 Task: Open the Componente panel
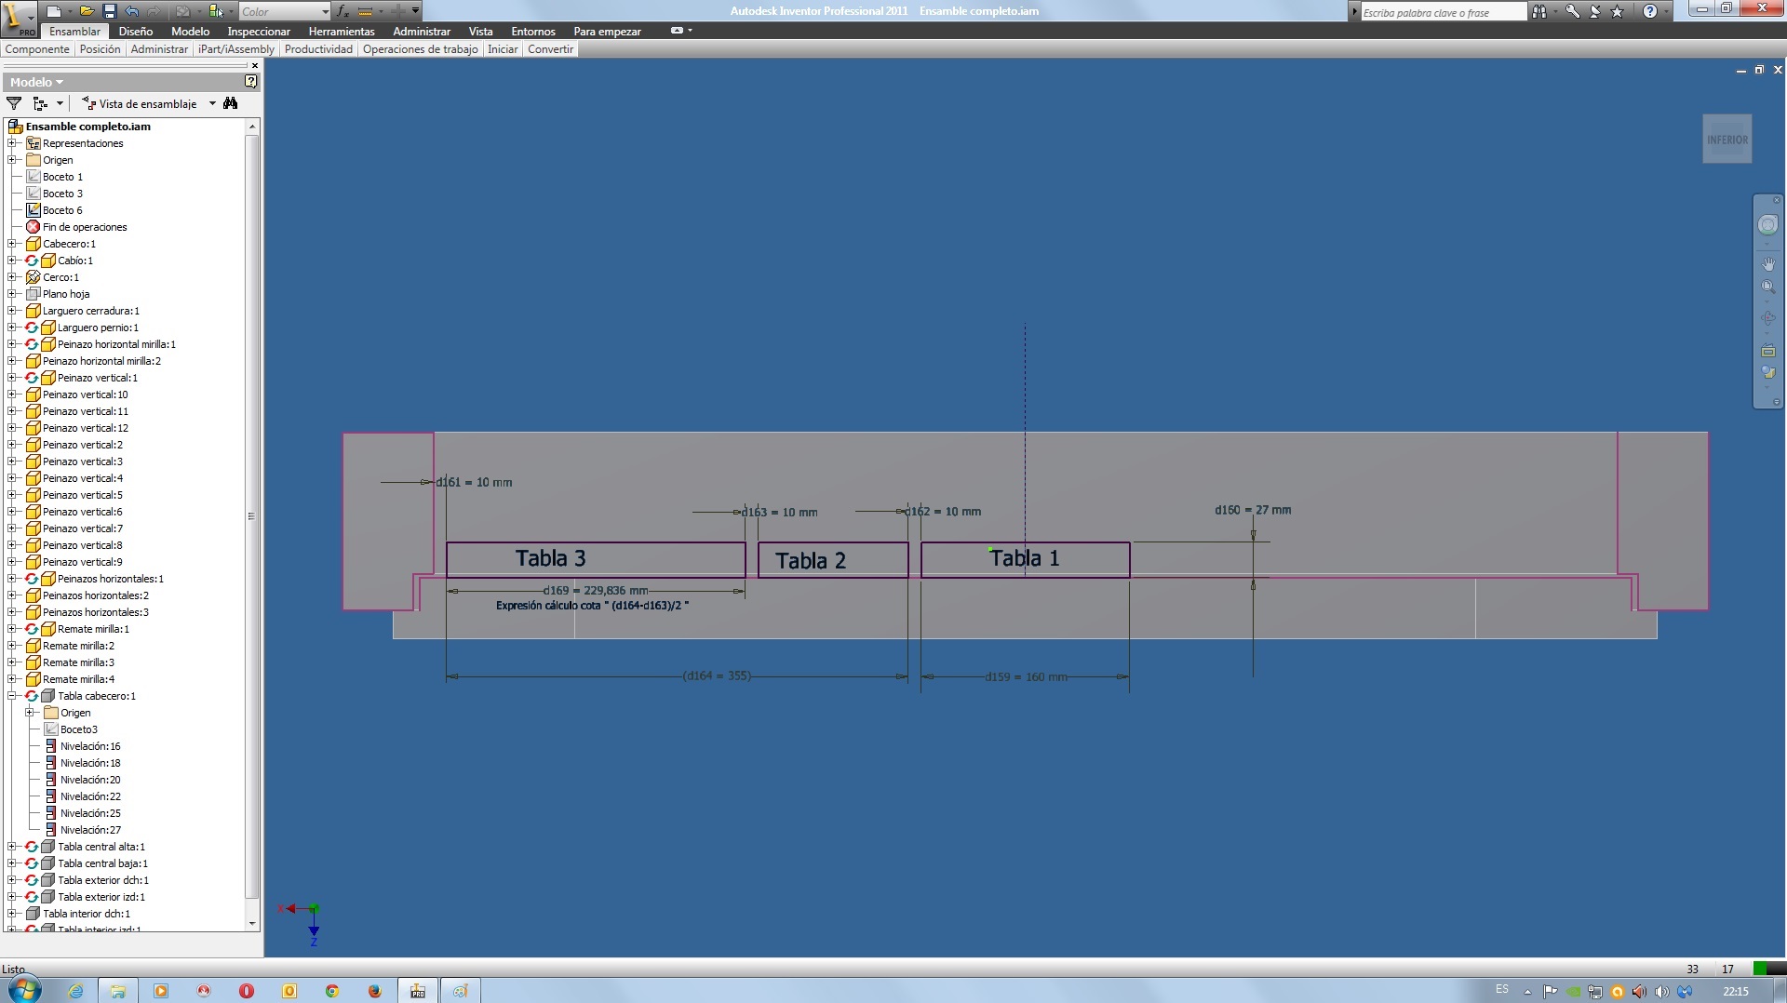(37, 49)
